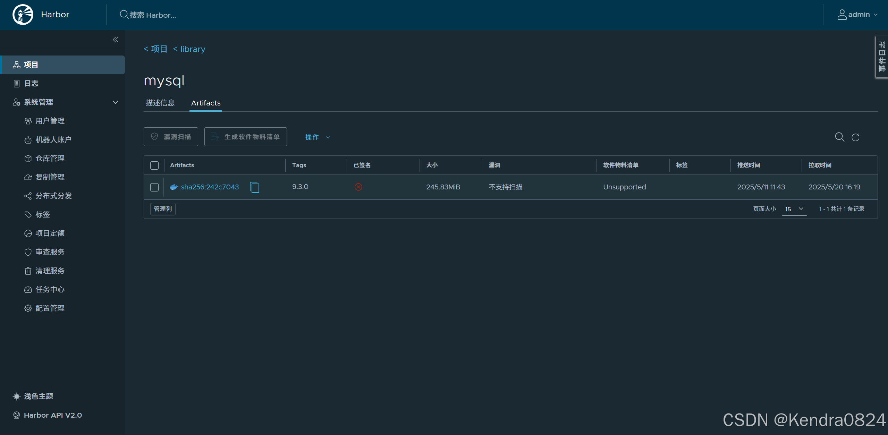Open the sha256:242c7043 artifact link
Image resolution: width=888 pixels, height=435 pixels.
coord(210,187)
